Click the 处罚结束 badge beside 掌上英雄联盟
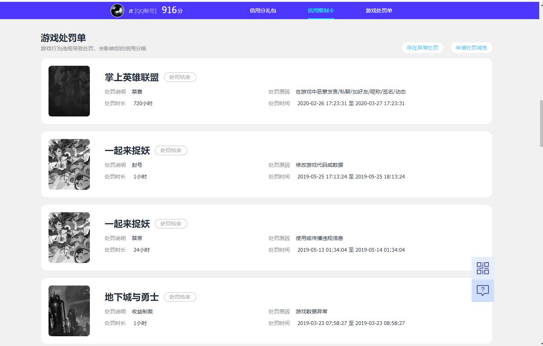 click(180, 77)
